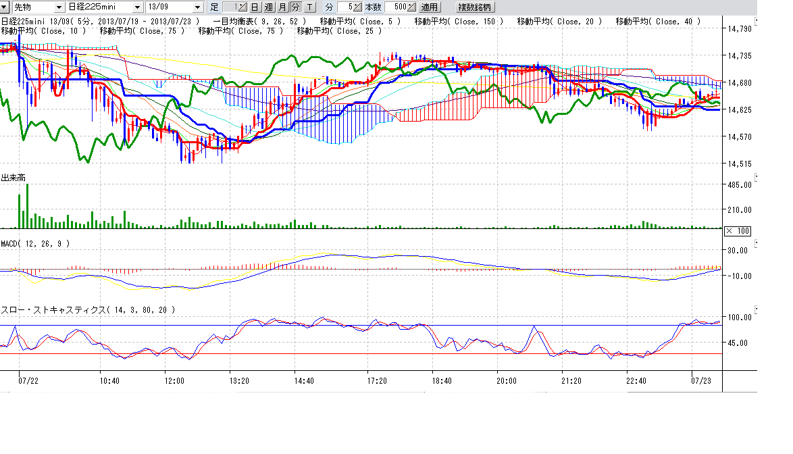
Task: Click the ×100 volume scale label
Action: (737, 231)
